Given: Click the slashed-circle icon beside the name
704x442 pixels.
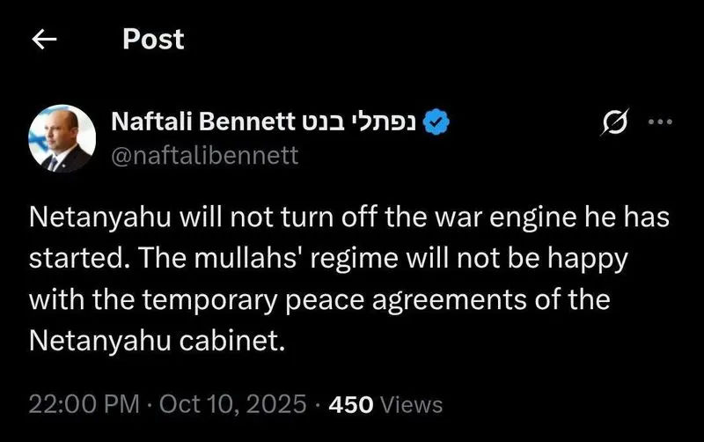Looking at the screenshot, I should [x=611, y=124].
